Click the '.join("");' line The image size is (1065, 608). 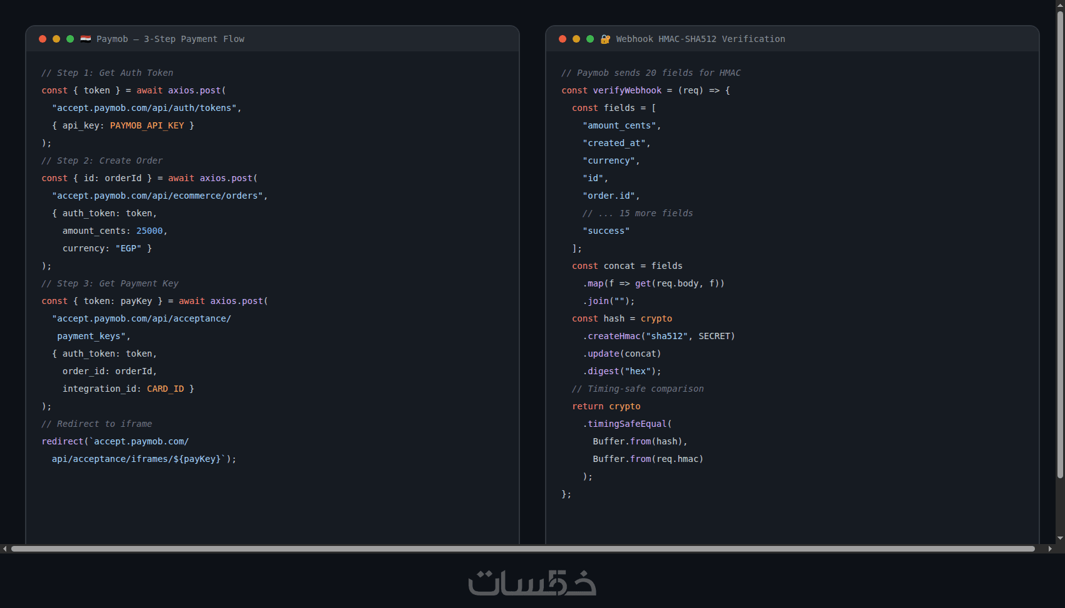(x=609, y=301)
